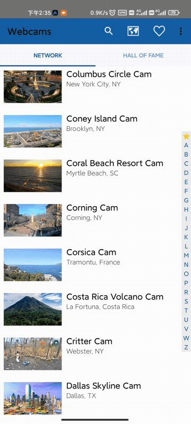View the Coral Beach Resort sunset thumbnail
191x424 pixels.
click(33, 176)
